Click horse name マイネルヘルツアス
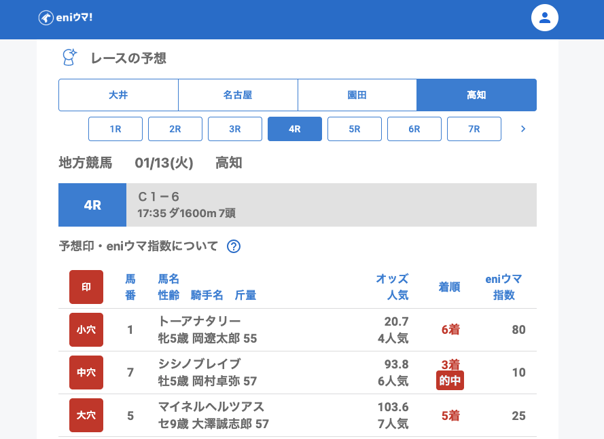This screenshot has width=604, height=439. 211,406
